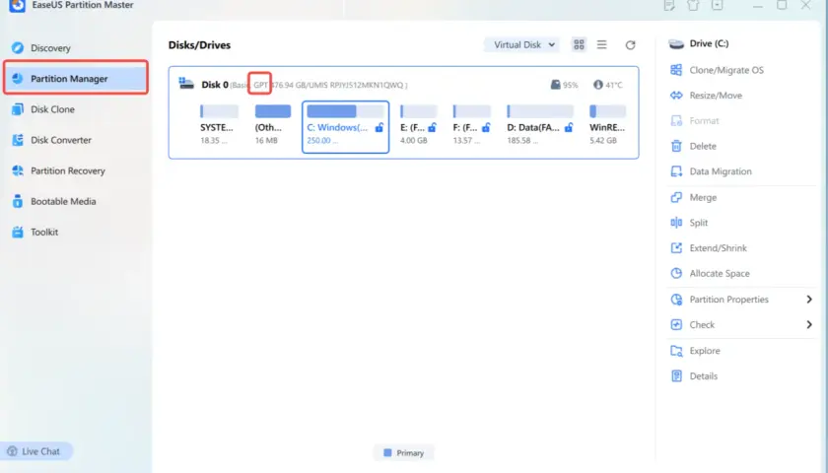Click the Disk 0 label
Image resolution: width=828 pixels, height=473 pixels.
pyautogui.click(x=215, y=85)
